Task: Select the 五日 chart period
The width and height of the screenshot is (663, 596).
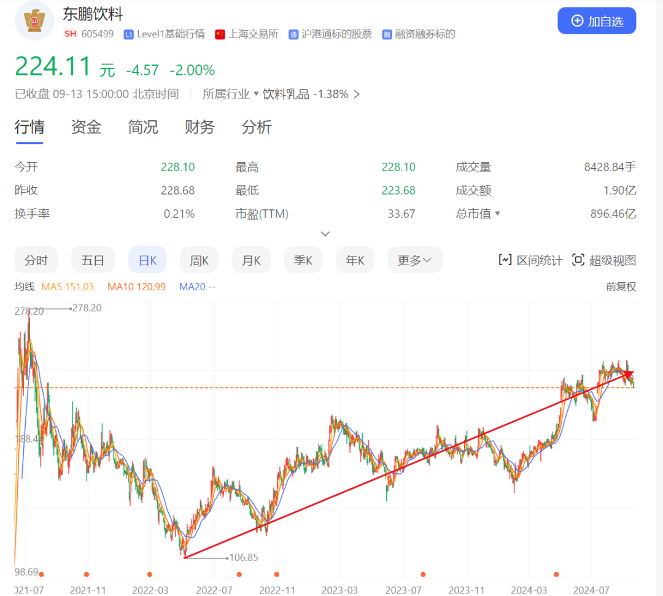Action: point(93,260)
